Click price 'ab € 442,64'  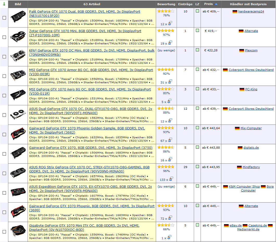(x=211, y=128)
